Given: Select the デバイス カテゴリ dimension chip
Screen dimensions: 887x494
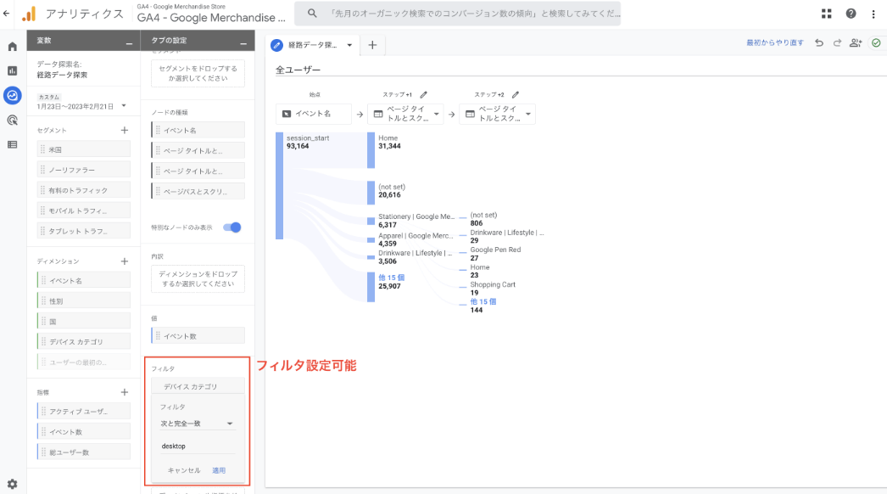Looking at the screenshot, I should coord(84,341).
